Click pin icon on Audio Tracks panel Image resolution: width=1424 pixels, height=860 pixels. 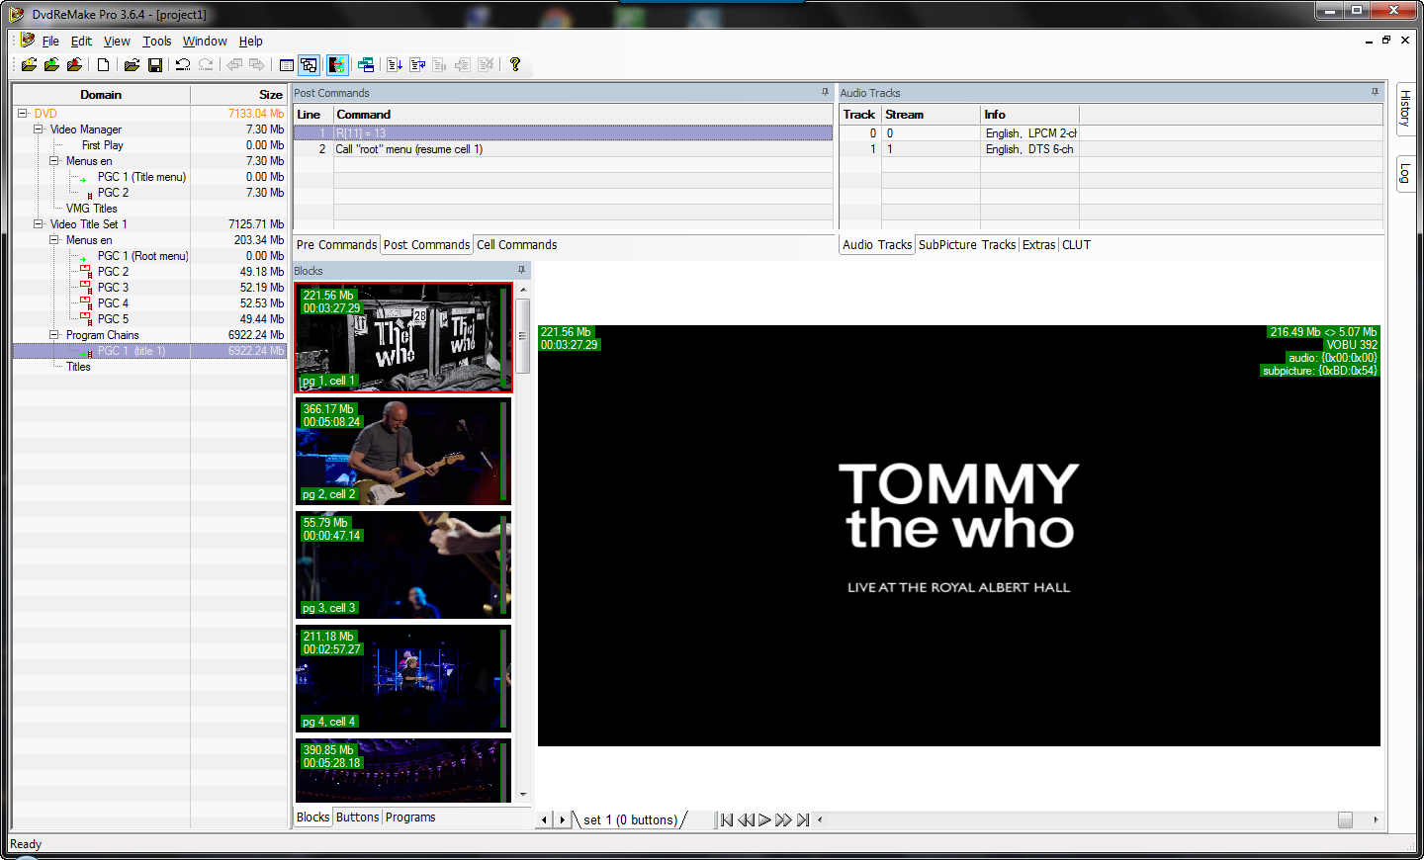point(1375,92)
